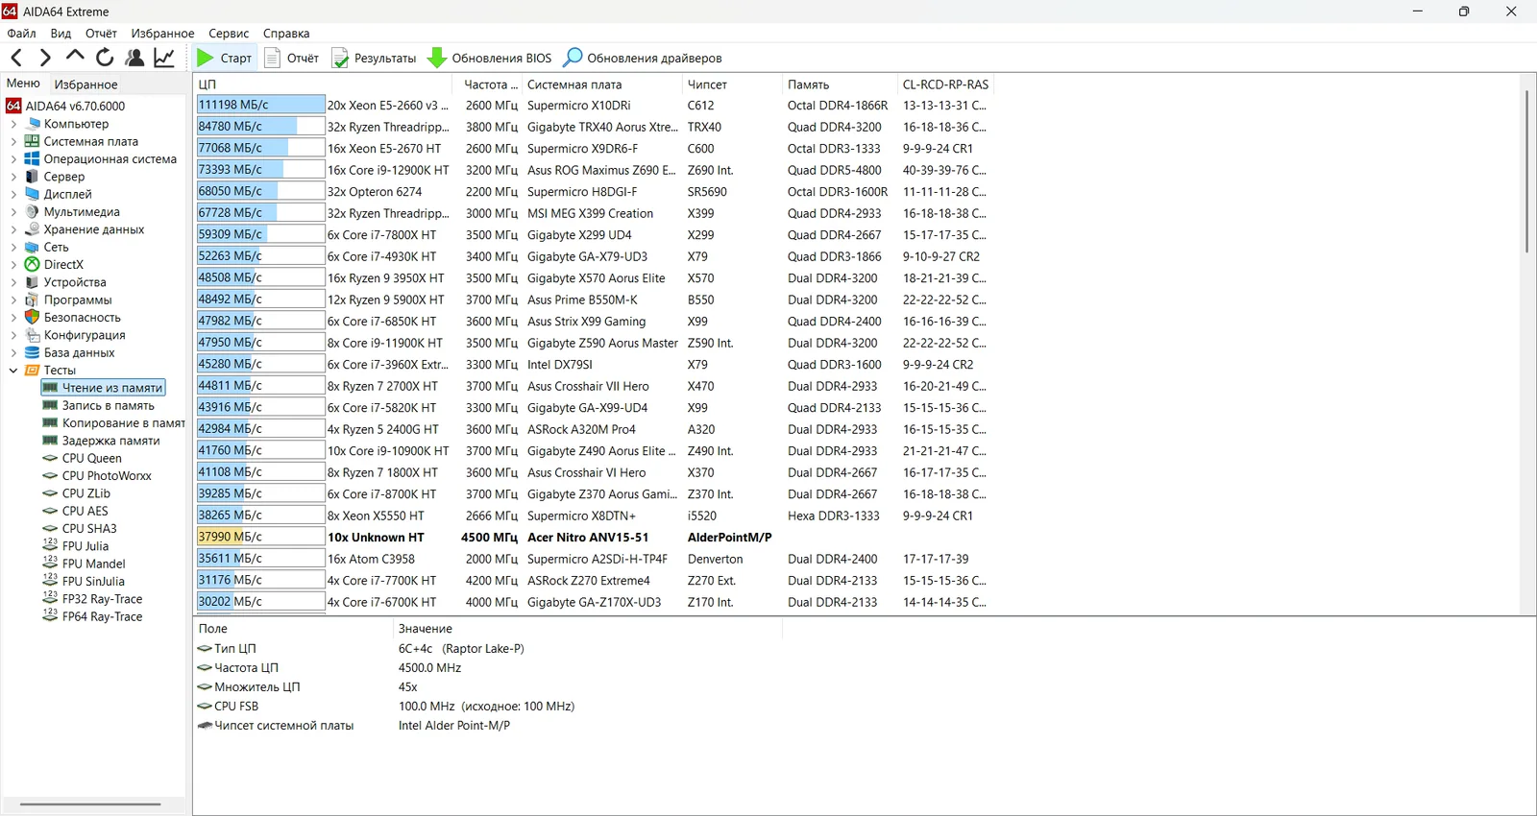Open Обновления BIOS download icon
The width and height of the screenshot is (1537, 816).
pyautogui.click(x=437, y=58)
